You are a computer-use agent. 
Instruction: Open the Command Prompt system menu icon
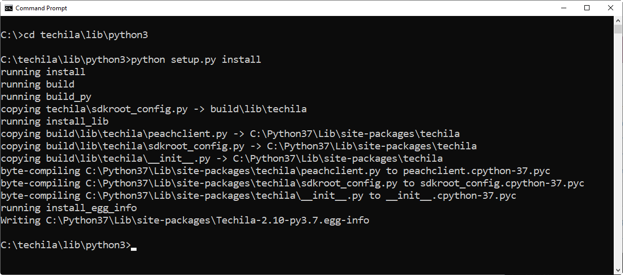click(x=9, y=8)
